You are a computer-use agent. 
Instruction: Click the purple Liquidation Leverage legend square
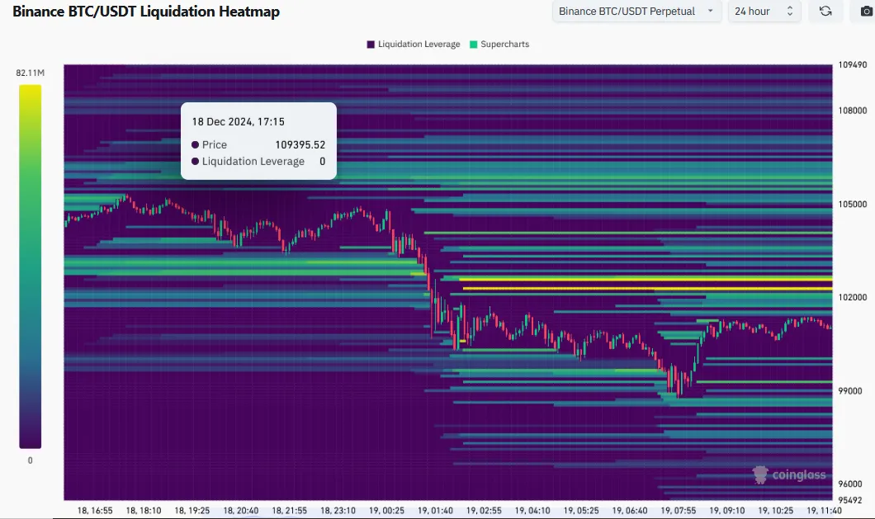370,44
